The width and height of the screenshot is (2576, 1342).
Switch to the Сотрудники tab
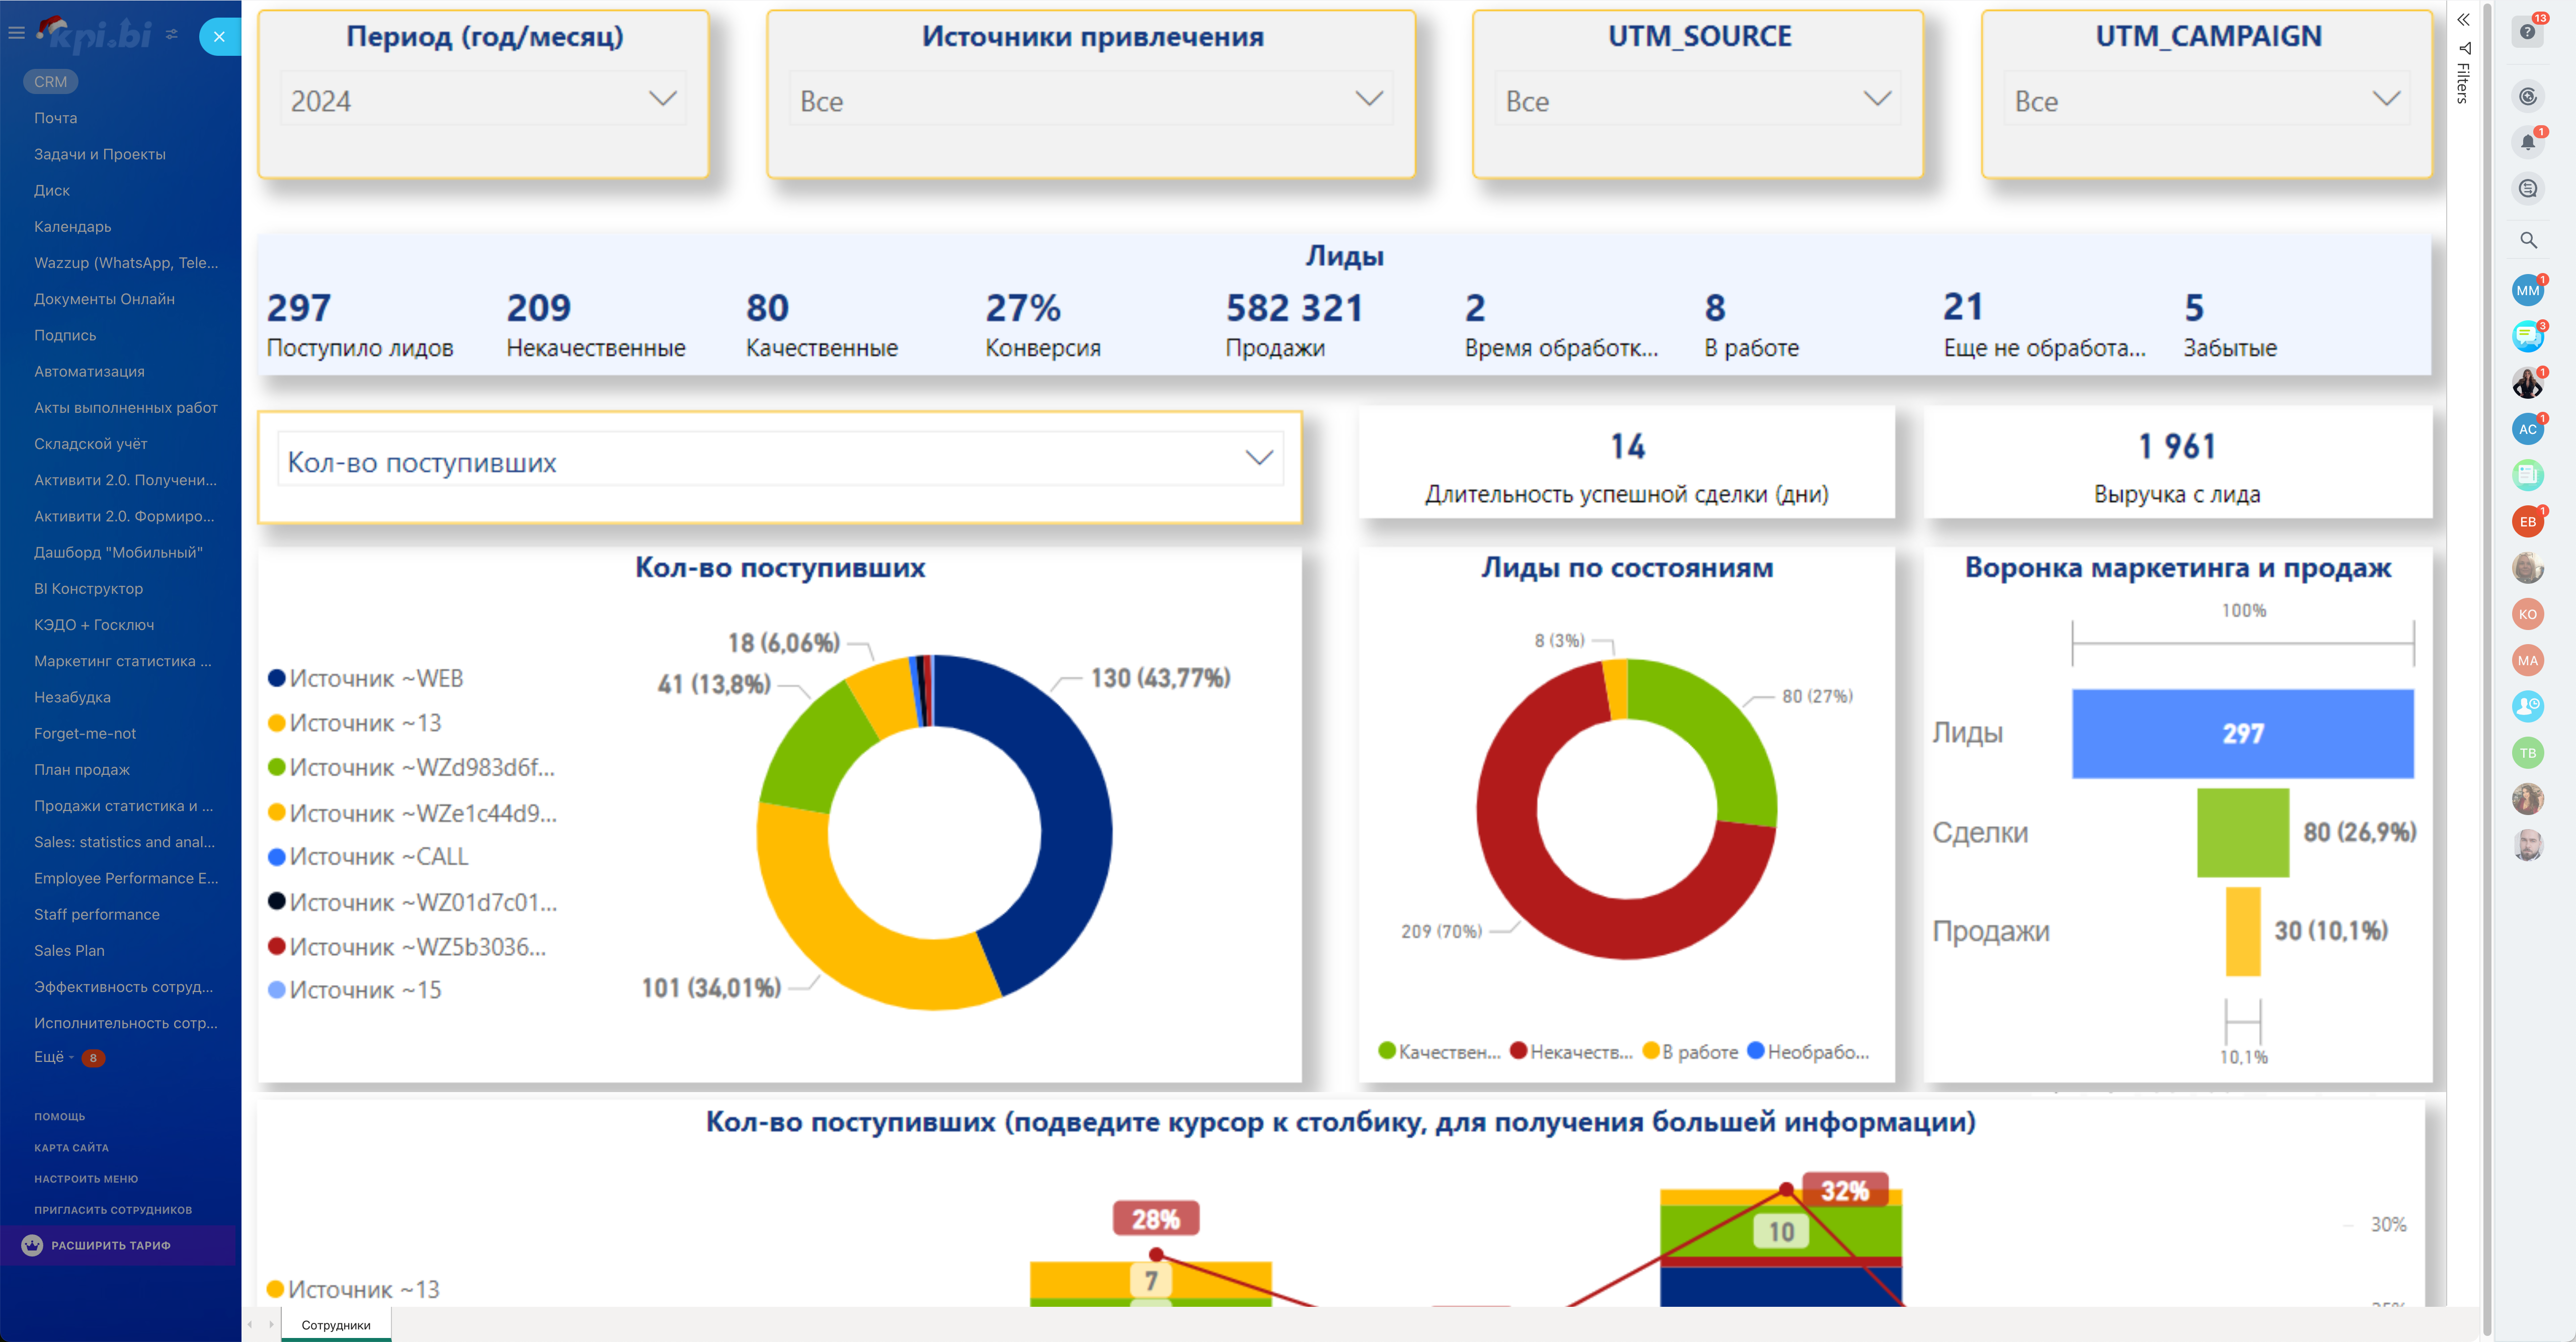coord(336,1325)
